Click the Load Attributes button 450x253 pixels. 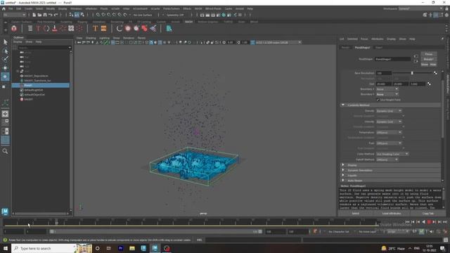coord(392,214)
